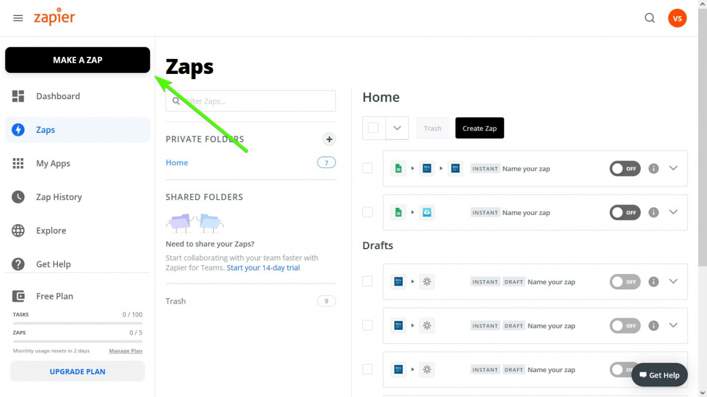Screen dimensions: 707x397
Task: Tick the select-all zaps checkbox
Action: [x=373, y=128]
